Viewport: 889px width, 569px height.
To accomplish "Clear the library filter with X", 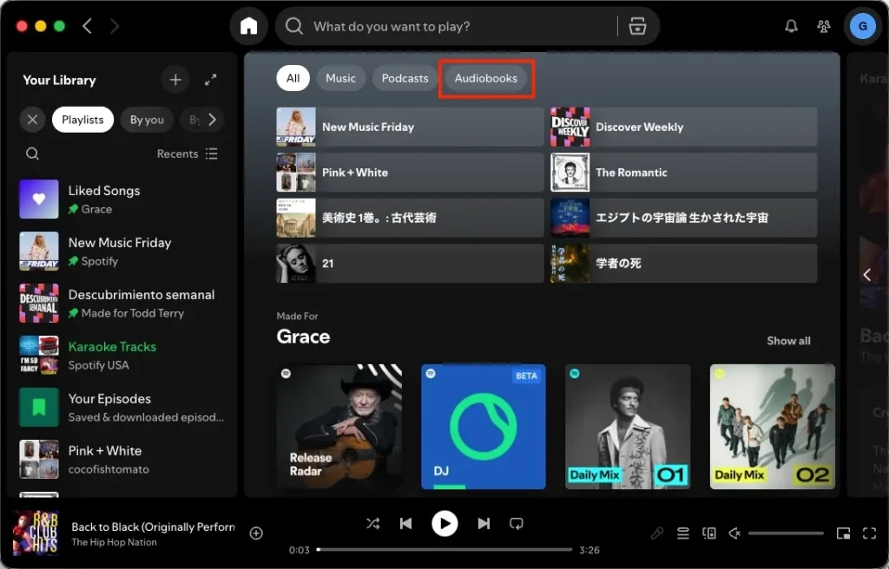I will pos(32,120).
